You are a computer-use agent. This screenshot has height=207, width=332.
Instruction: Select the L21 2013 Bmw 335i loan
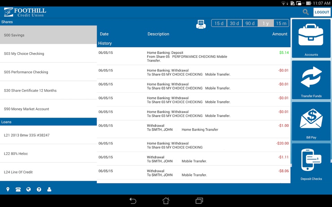pos(48,135)
